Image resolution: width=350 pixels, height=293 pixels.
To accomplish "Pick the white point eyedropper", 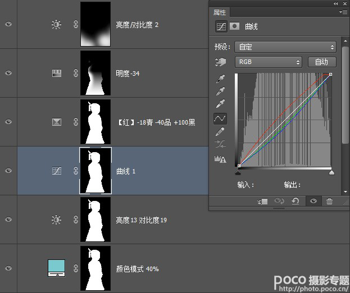I will click(221, 104).
